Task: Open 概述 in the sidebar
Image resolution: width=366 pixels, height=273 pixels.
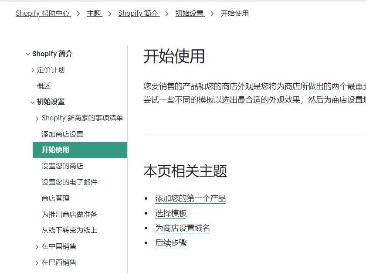Action: pos(44,86)
